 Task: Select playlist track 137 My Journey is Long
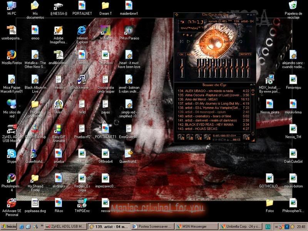(213, 104)
